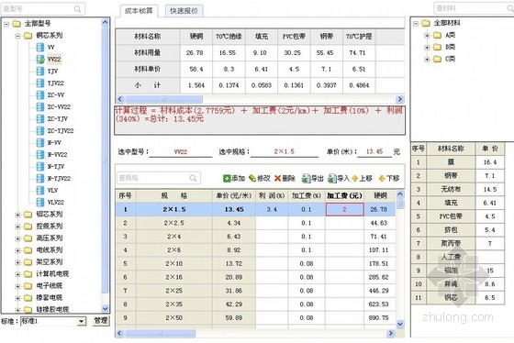Viewport: 514px width, 343px height.
Task: Click the 管理 button
Action: pos(101,321)
